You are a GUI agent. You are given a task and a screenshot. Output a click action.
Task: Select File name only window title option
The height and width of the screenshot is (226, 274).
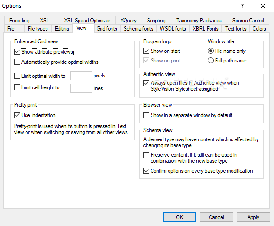coord(211,51)
